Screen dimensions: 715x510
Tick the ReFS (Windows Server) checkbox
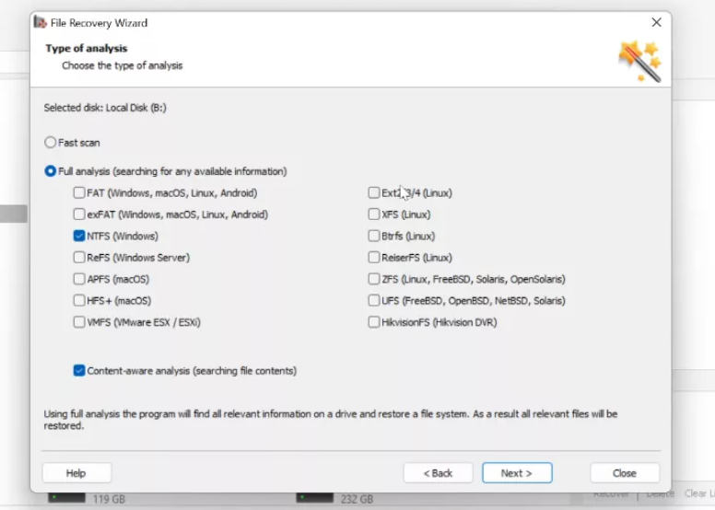(x=79, y=258)
